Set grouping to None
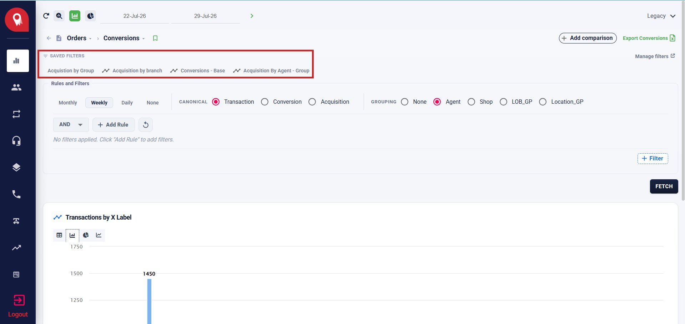Viewport: 685px width, 324px height. pos(405,102)
